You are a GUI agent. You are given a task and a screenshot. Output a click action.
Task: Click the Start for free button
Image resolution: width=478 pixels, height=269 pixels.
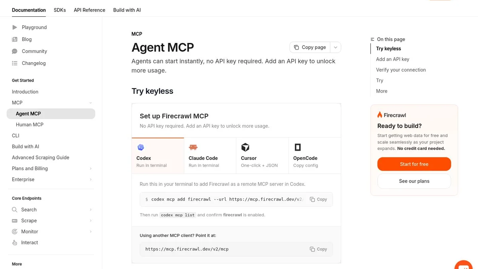coord(414,164)
